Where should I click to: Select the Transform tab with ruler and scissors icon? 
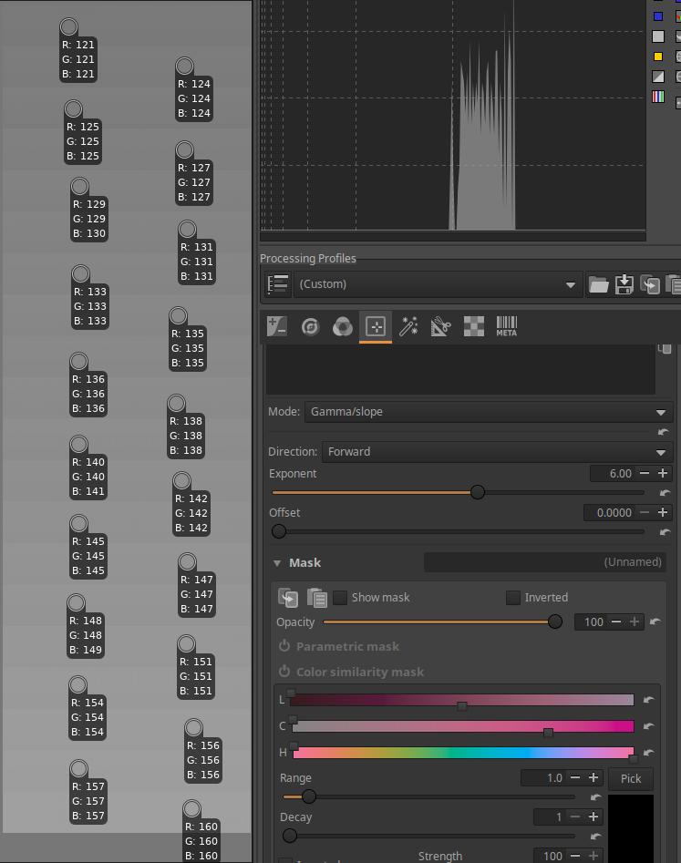point(441,326)
